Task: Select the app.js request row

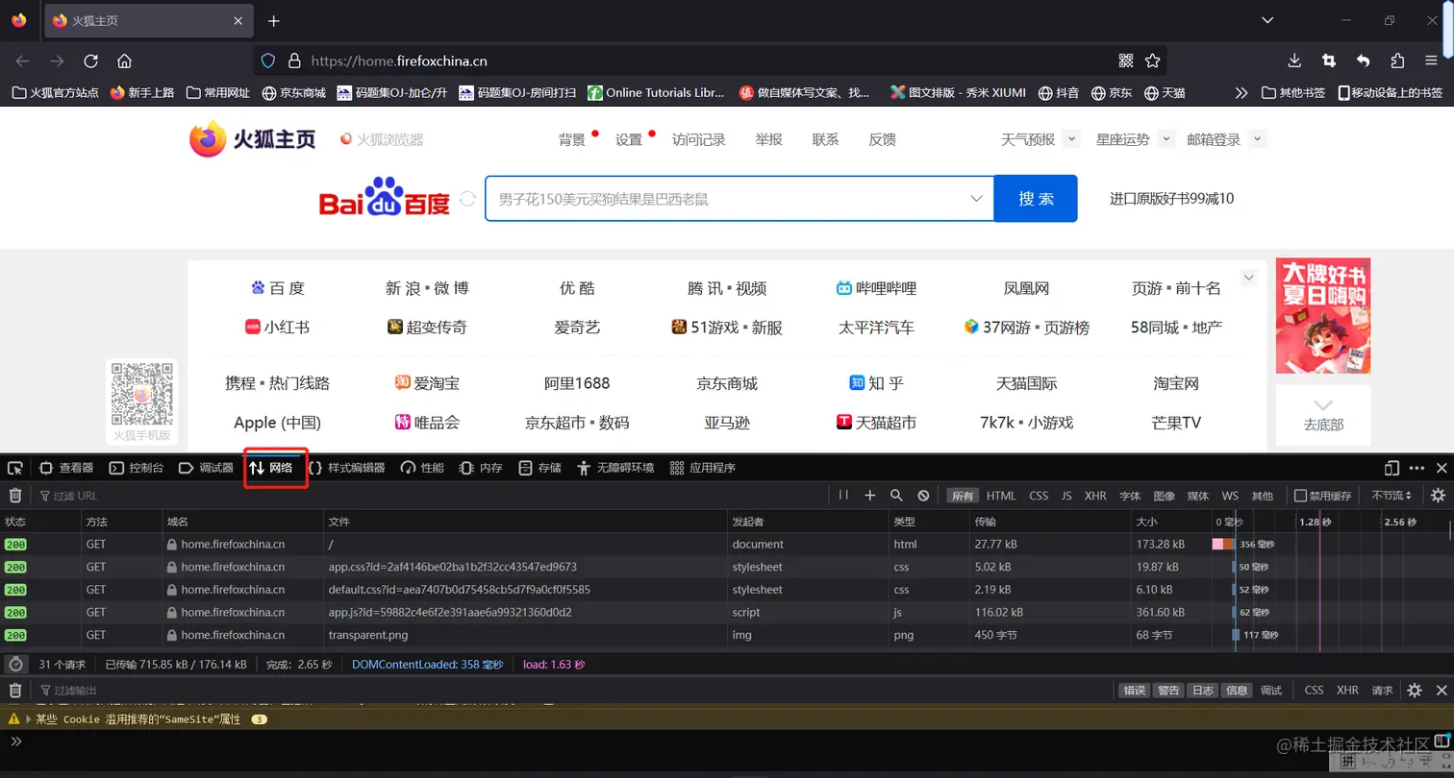Action: (727, 612)
